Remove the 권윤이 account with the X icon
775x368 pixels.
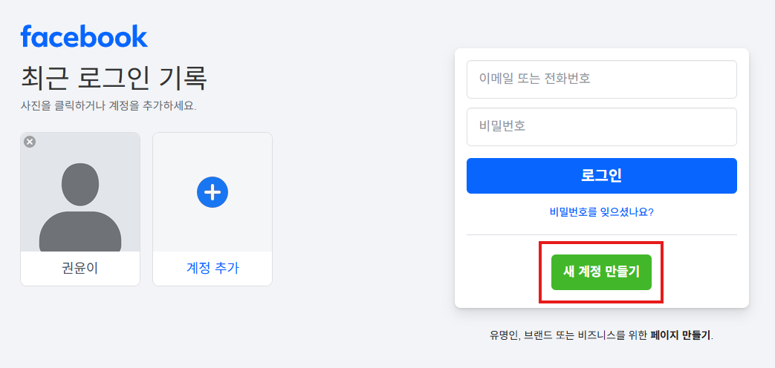[x=30, y=142]
